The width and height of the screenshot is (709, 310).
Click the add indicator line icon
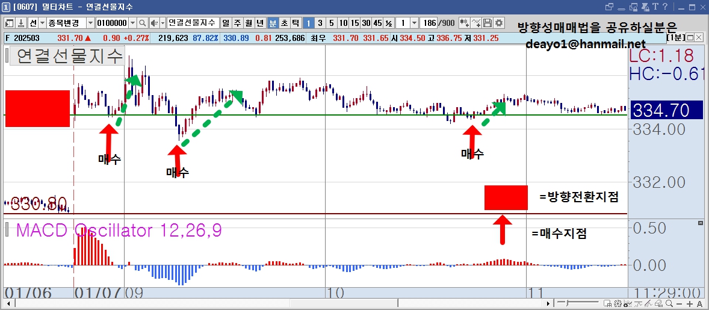476,23
